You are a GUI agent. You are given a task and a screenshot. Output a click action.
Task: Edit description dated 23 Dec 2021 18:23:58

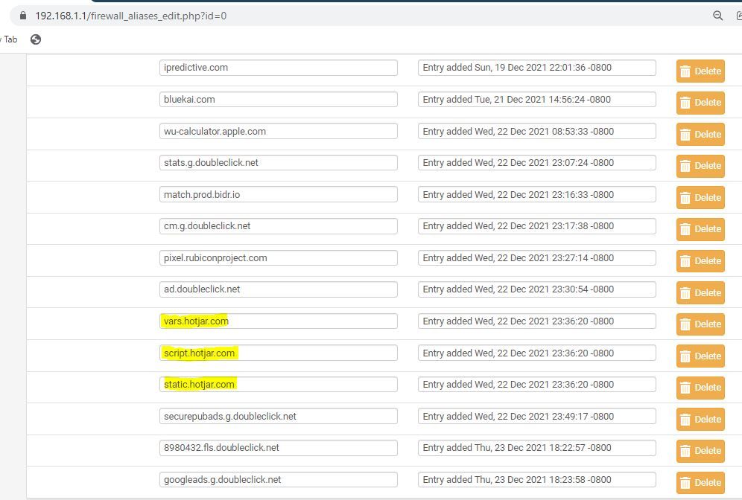coord(537,480)
